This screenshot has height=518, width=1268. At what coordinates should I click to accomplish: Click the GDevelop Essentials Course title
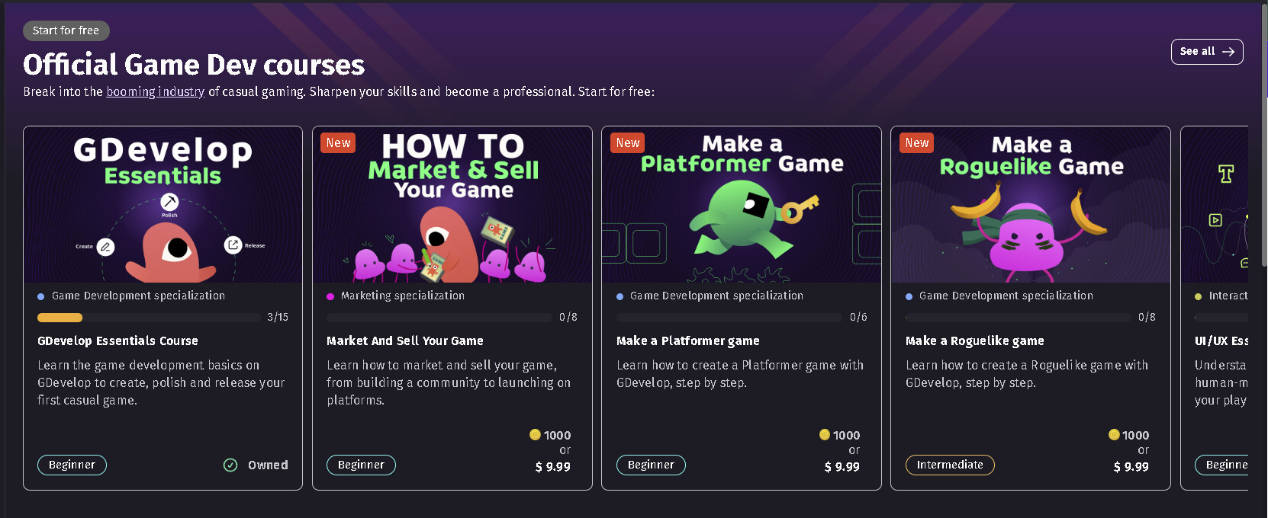pos(117,341)
